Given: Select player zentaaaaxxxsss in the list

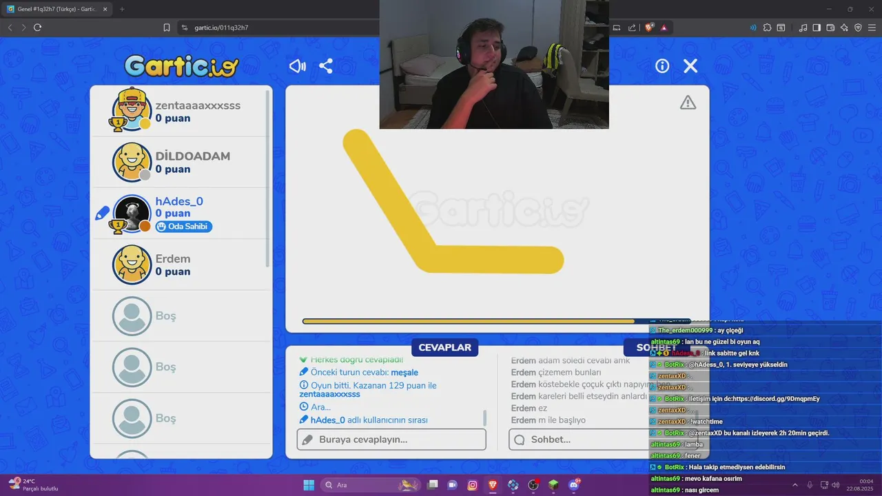Looking at the screenshot, I should coord(181,111).
